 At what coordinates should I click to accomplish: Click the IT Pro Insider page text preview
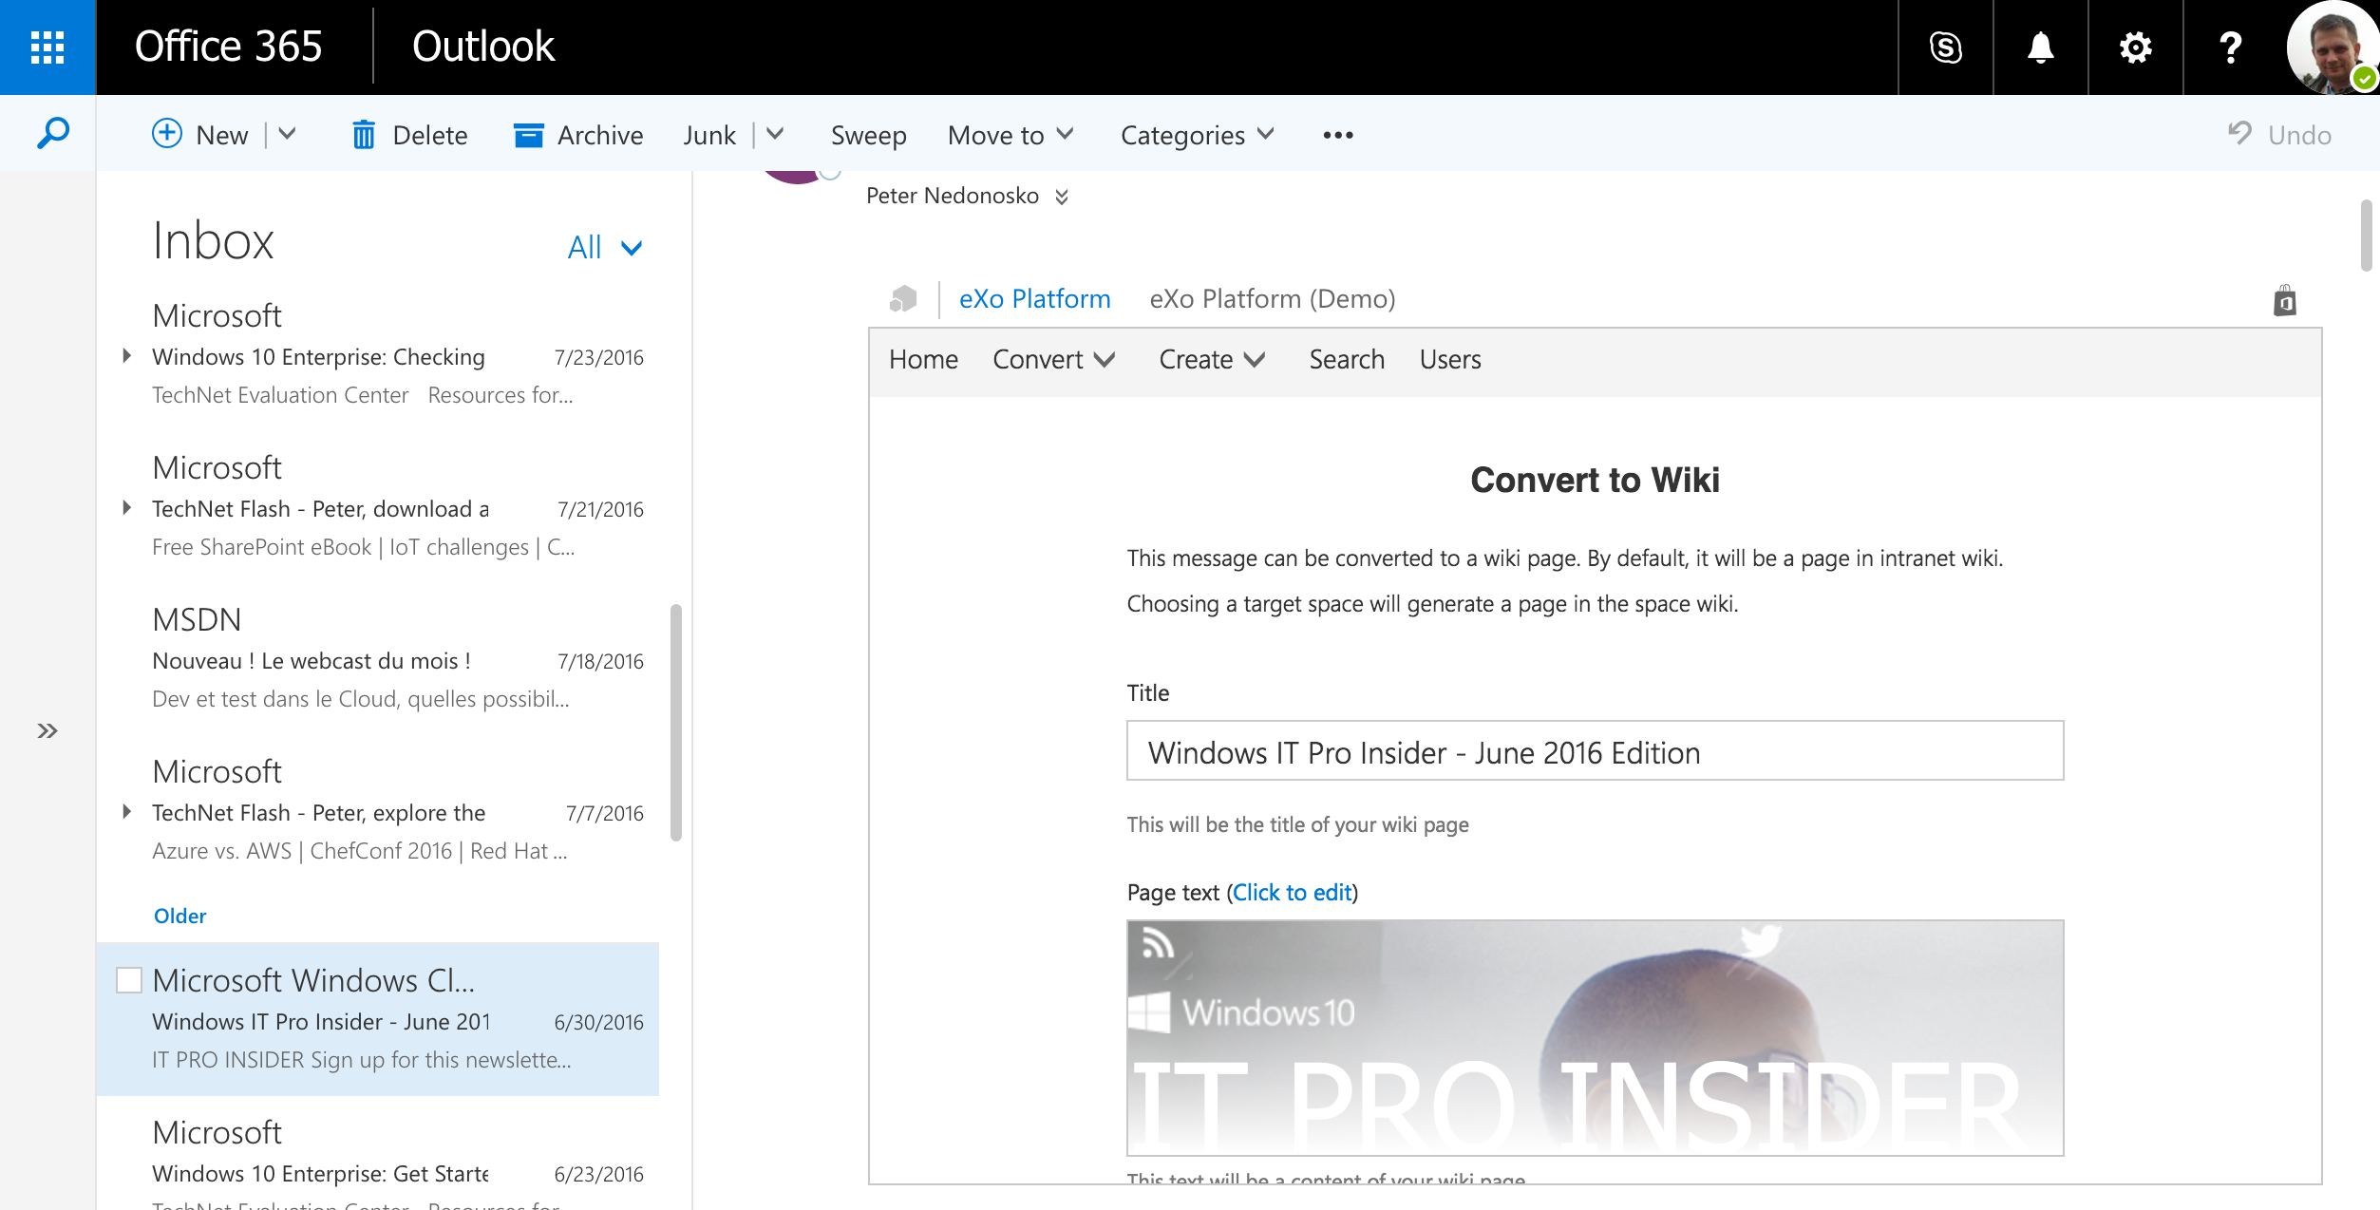[x=1595, y=1037]
